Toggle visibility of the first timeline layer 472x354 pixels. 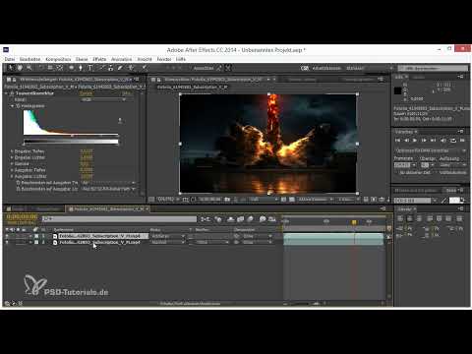click(7, 236)
